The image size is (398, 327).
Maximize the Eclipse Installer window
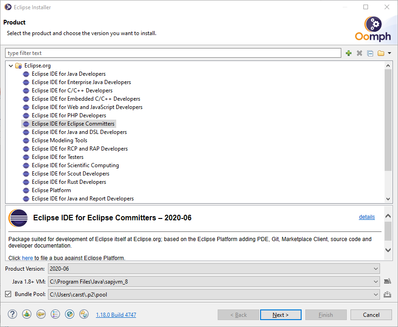tap(366, 7)
